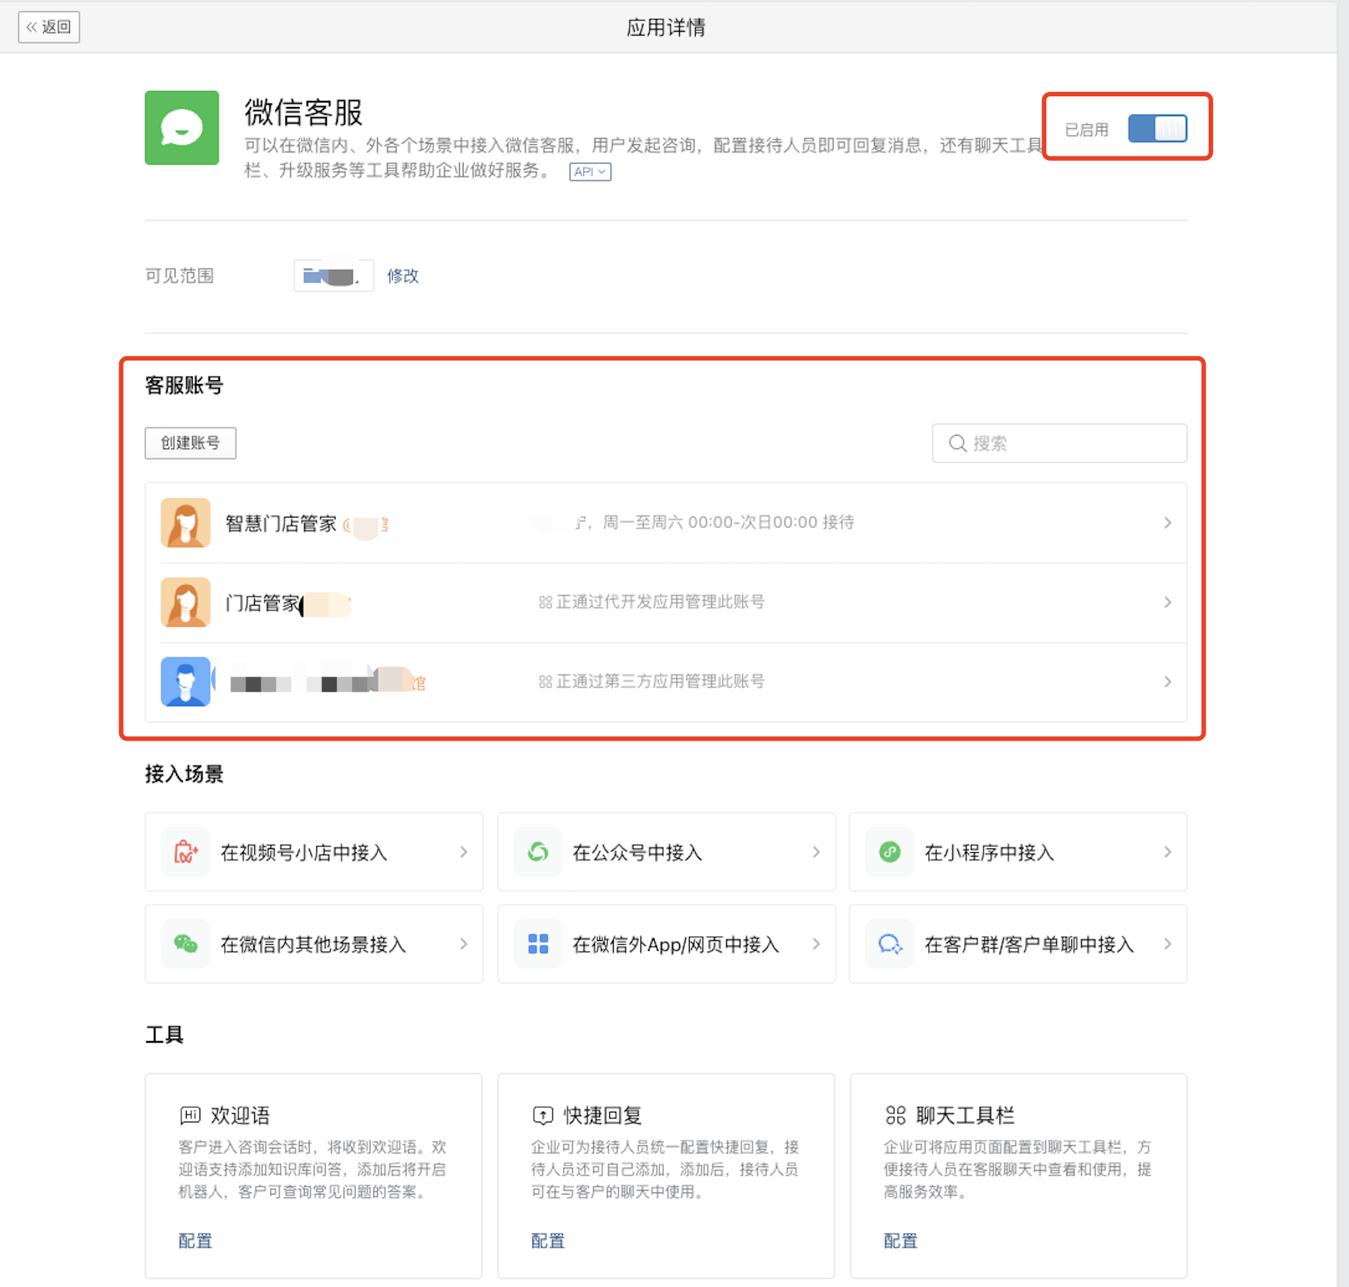1349x1287 pixels.
Task: Expand the 智慧门店管家 row chevron
Action: pyautogui.click(x=1168, y=523)
